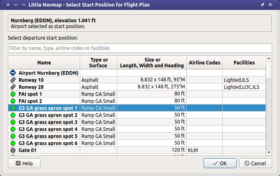Close the dialog with the X icon
Viewport: 280px width, 176px height.
point(8,5)
